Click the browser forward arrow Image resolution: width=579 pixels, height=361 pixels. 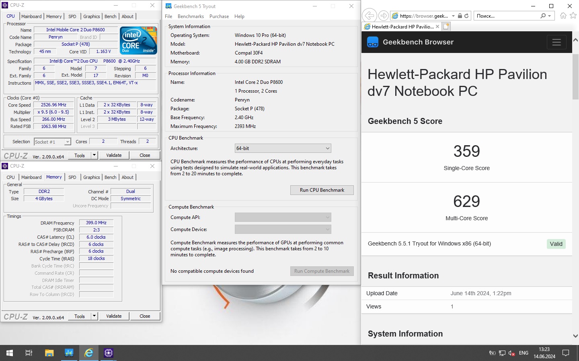point(384,16)
